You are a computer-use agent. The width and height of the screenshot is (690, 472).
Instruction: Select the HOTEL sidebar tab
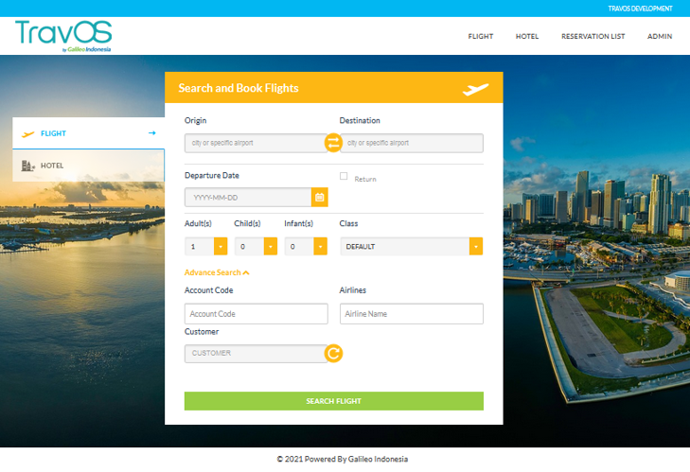click(88, 166)
